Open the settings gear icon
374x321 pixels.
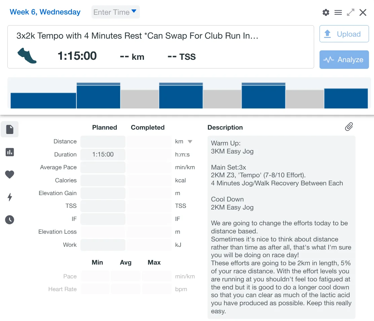tap(326, 12)
